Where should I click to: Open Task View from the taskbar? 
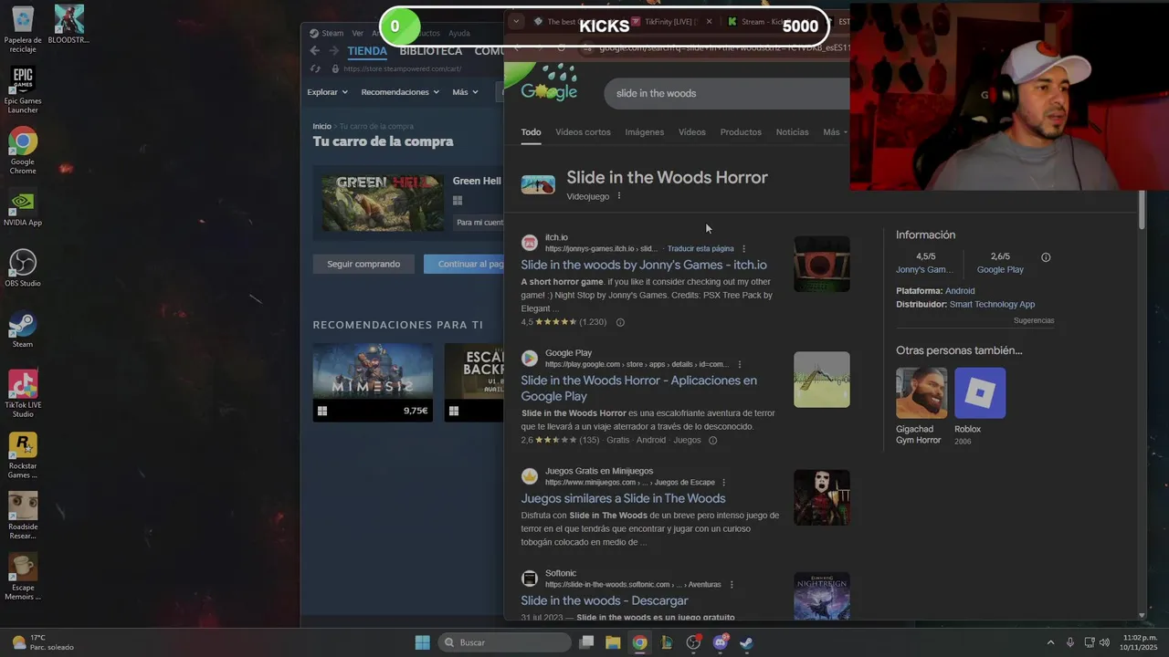pos(587,642)
